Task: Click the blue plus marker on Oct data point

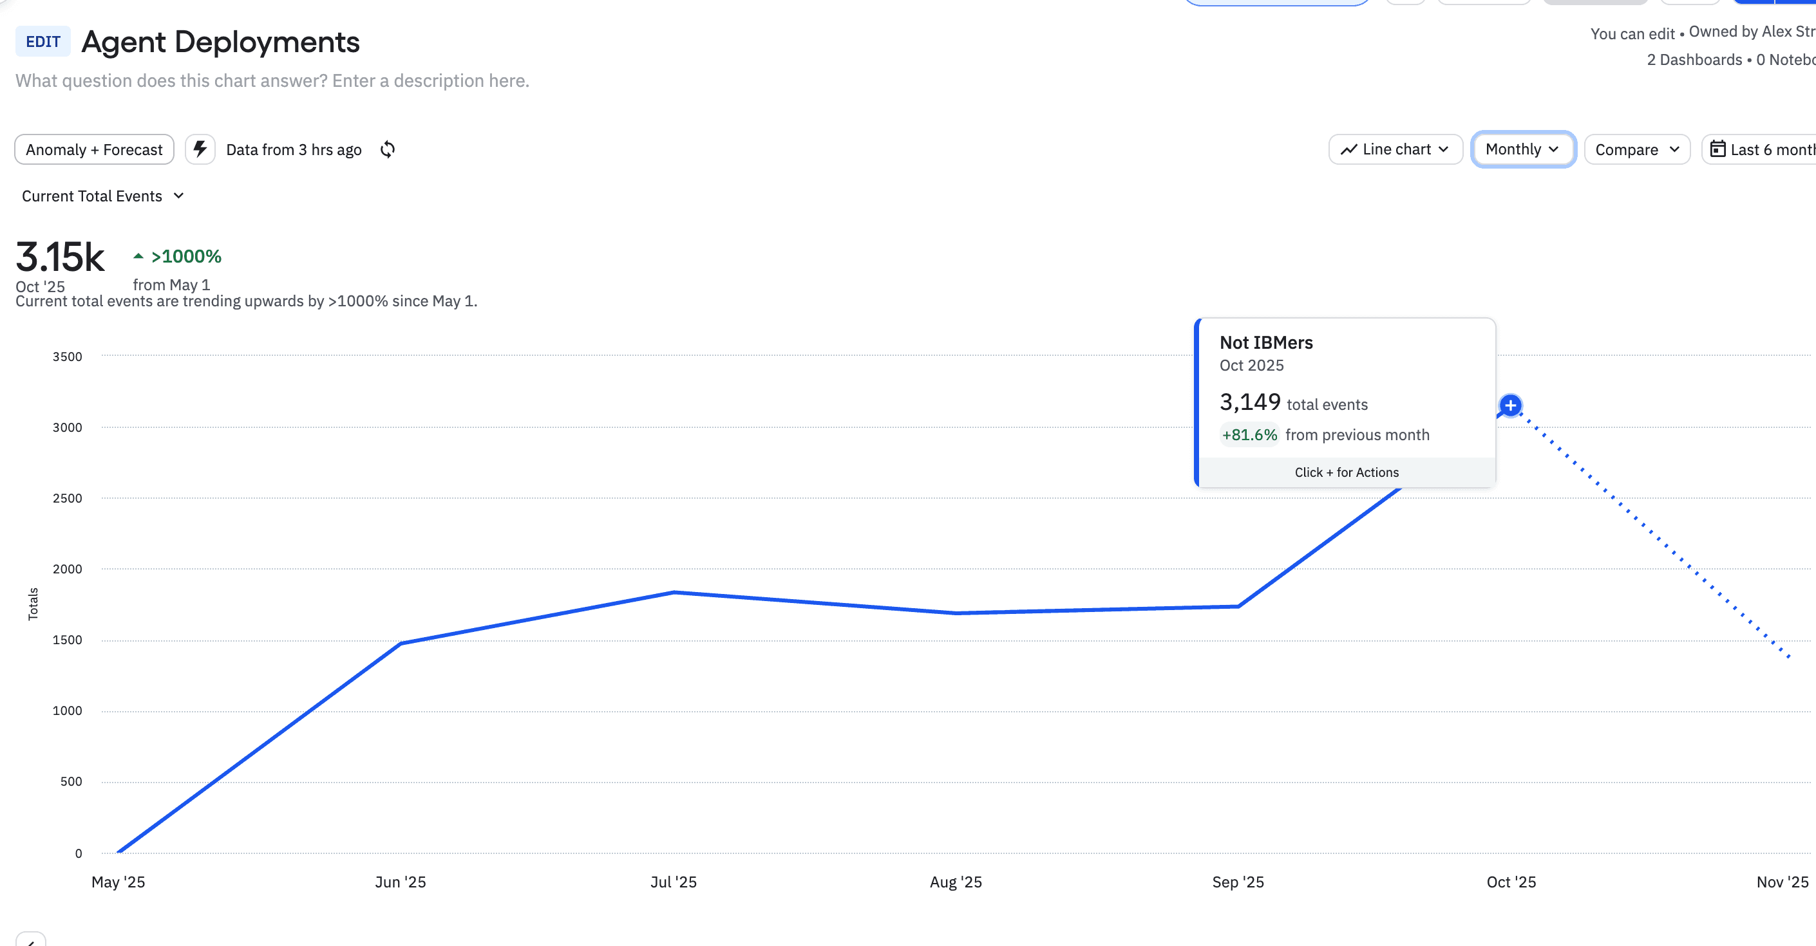Action: [1510, 405]
